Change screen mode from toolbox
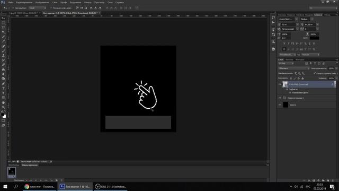Viewport: 339px width, 191px height. [x=3, y=125]
